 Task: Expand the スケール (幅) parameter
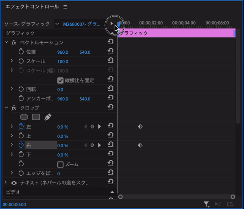pyautogui.click(x=12, y=70)
